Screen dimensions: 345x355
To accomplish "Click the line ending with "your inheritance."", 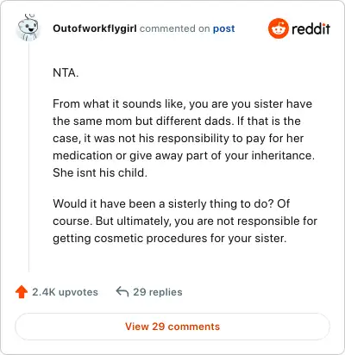I will coord(184,156).
